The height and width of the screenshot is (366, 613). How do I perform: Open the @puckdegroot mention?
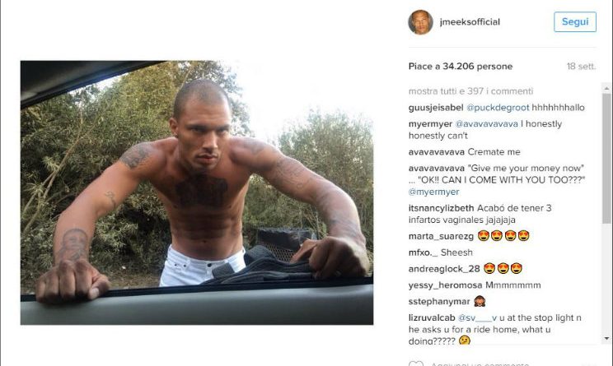point(498,108)
